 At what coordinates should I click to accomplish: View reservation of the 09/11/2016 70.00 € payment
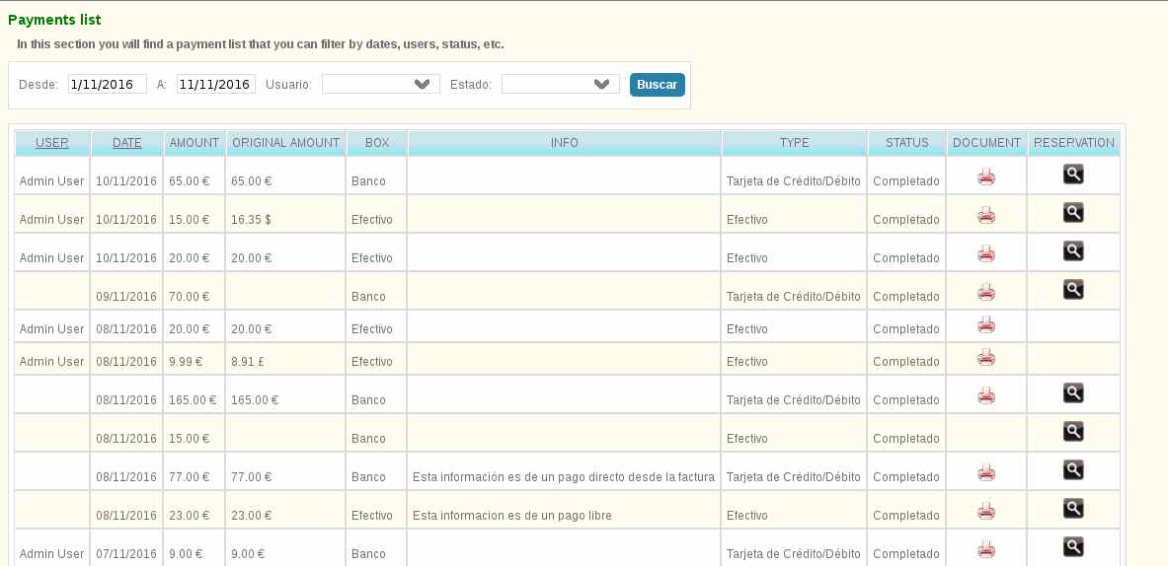coord(1073,289)
